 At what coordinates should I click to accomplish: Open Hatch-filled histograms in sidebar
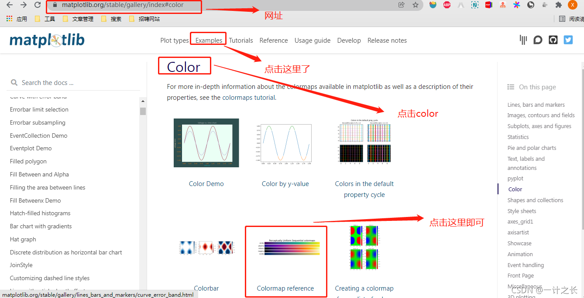tap(40, 213)
